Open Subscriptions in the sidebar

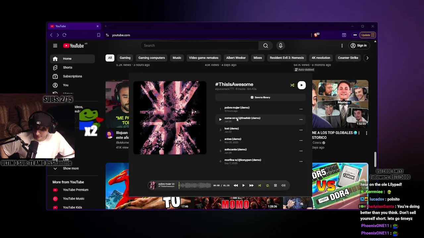72,76
